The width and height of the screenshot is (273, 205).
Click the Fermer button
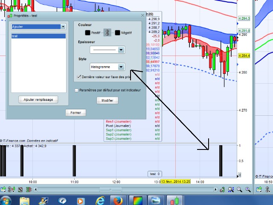(76, 113)
